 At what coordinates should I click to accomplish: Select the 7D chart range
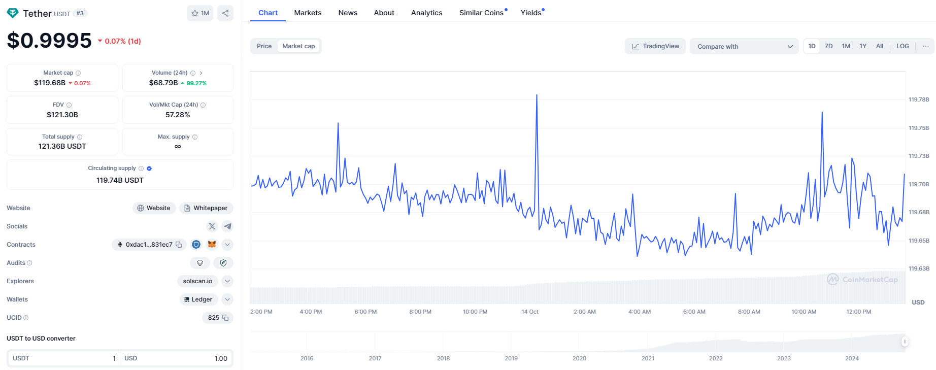tap(829, 46)
